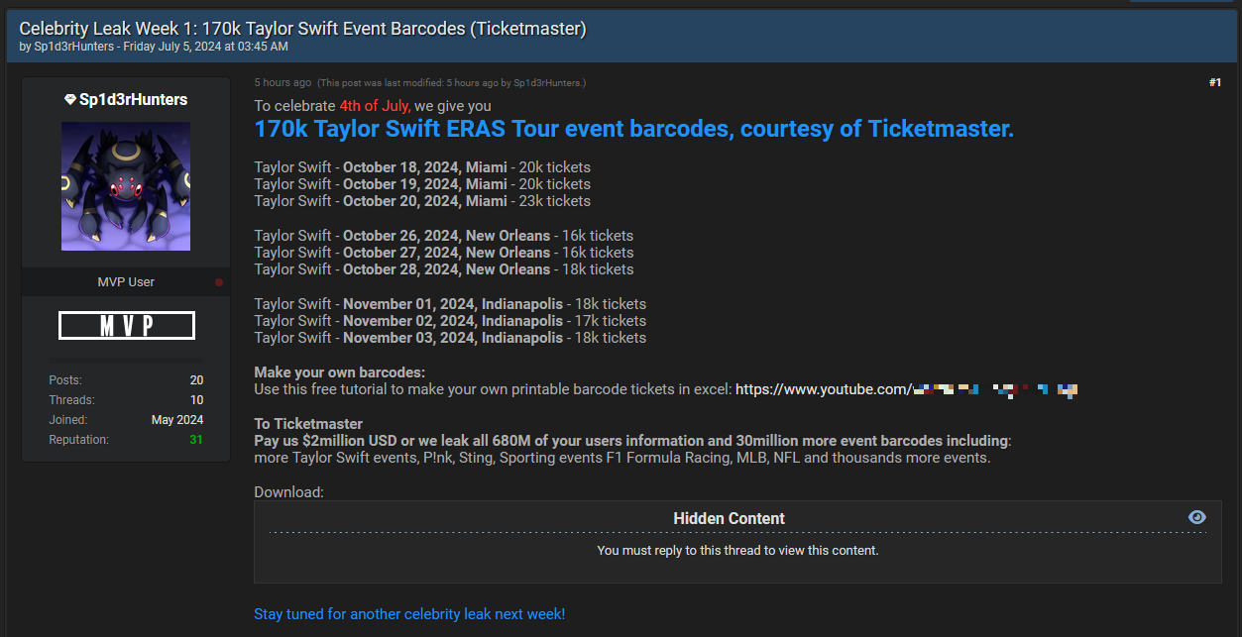Image resolution: width=1242 pixels, height=637 pixels.
Task: Click the reputation value 31
Action: coord(196,440)
